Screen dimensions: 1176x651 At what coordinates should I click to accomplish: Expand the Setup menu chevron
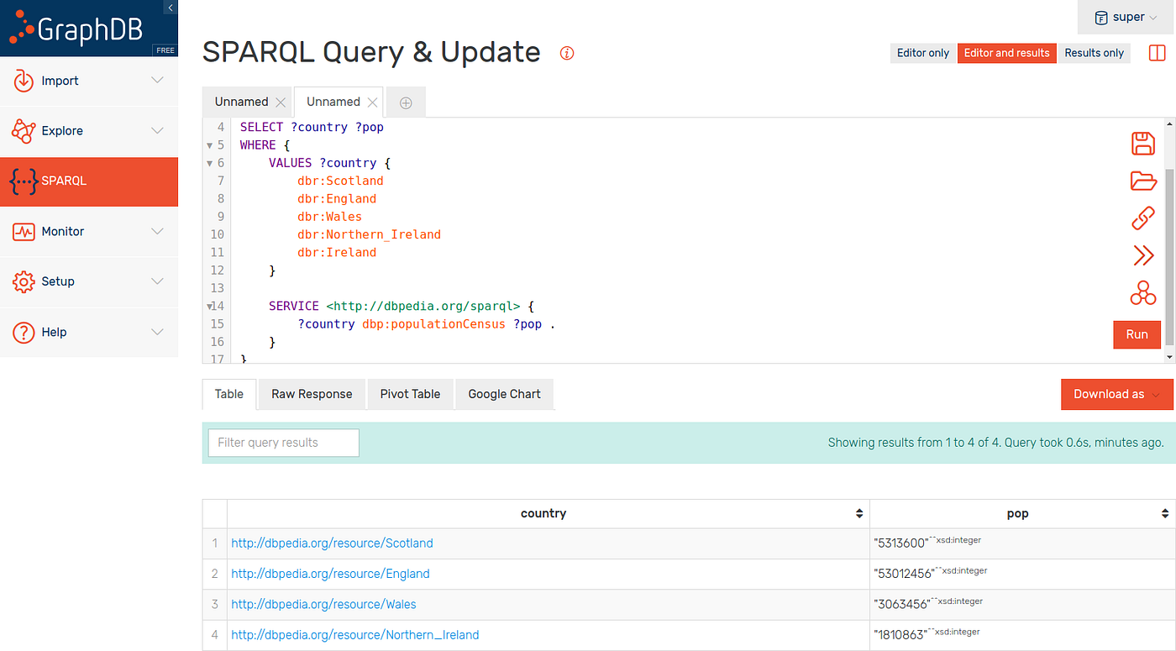[x=157, y=281]
